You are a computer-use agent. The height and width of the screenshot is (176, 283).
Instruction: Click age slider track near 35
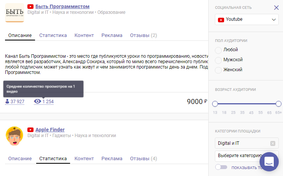(242, 104)
